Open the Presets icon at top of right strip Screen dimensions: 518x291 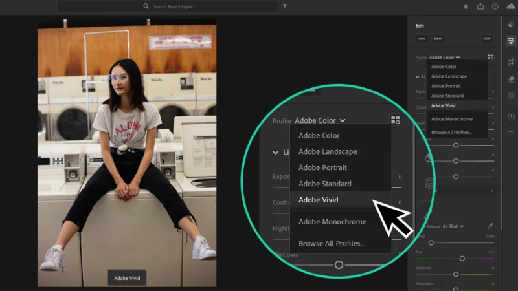[x=511, y=25]
